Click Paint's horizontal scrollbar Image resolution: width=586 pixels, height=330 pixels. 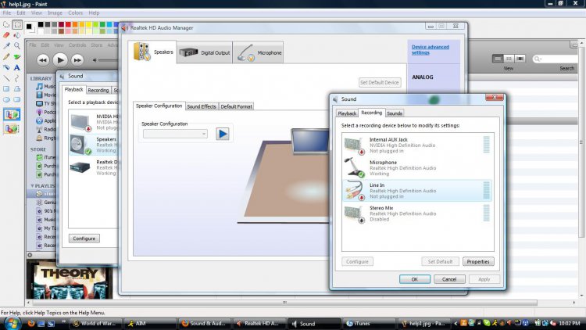(284, 303)
